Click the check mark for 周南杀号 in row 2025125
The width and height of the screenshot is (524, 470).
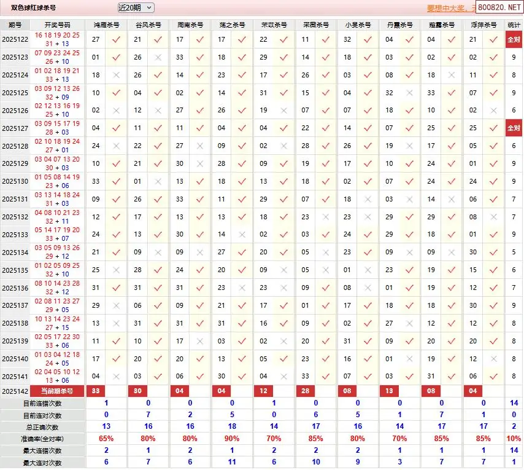point(200,93)
